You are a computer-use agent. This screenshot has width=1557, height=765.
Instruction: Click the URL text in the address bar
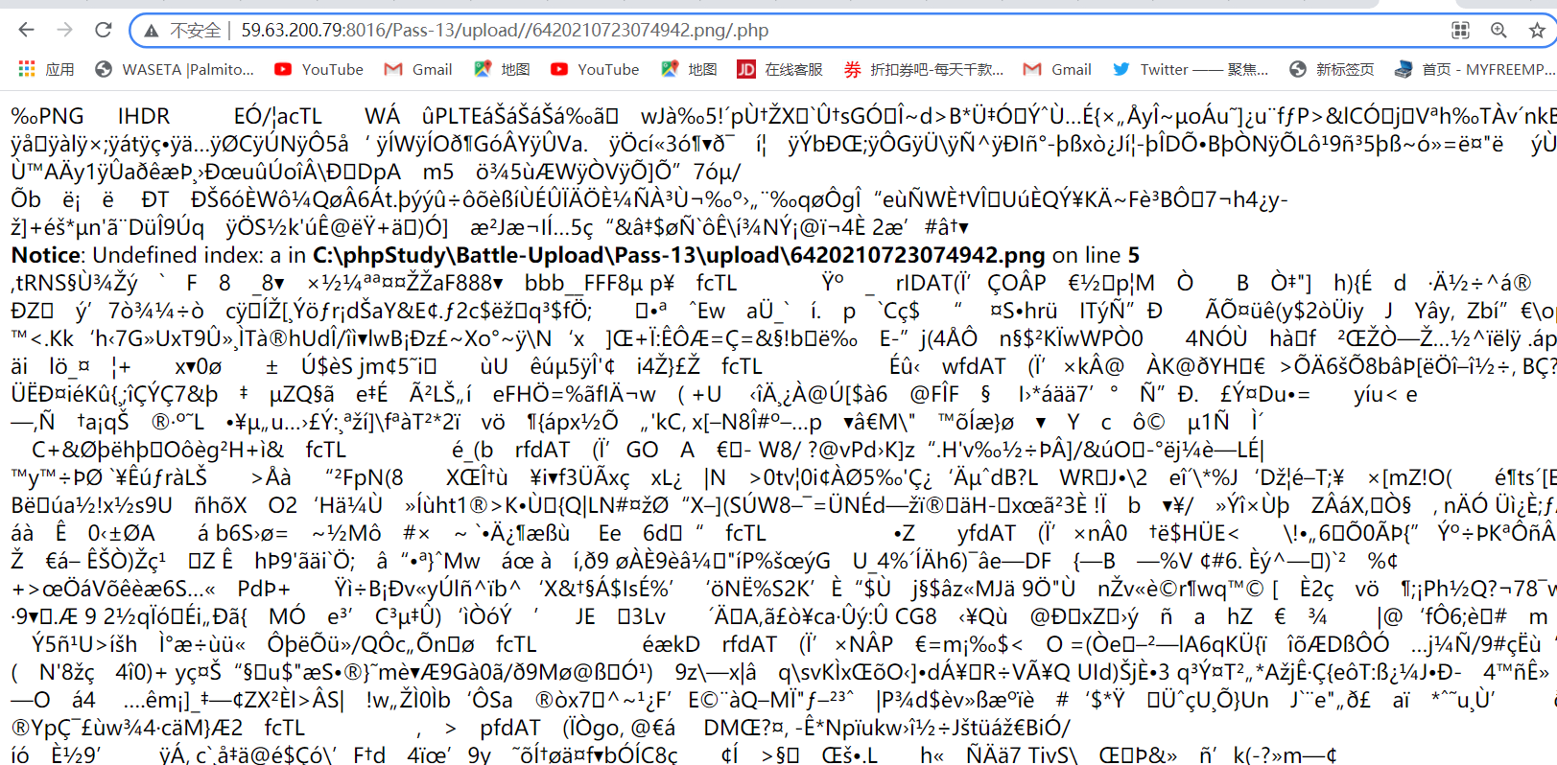pos(505,31)
